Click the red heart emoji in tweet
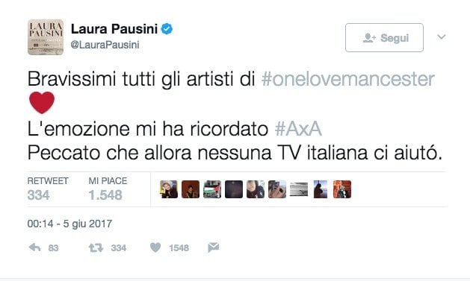The width and height of the screenshot is (470, 281). [x=42, y=103]
